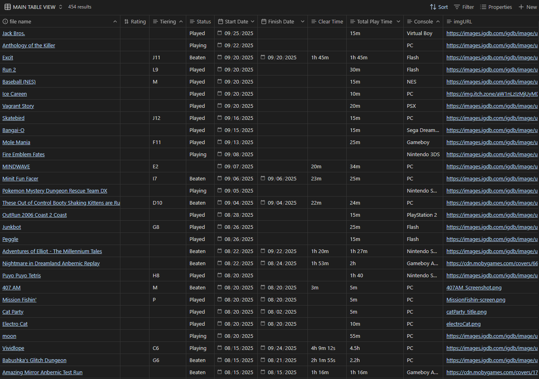This screenshot has height=379, width=539.
Task: Click the Start Date column dropdown arrow
Action: pyautogui.click(x=253, y=21)
